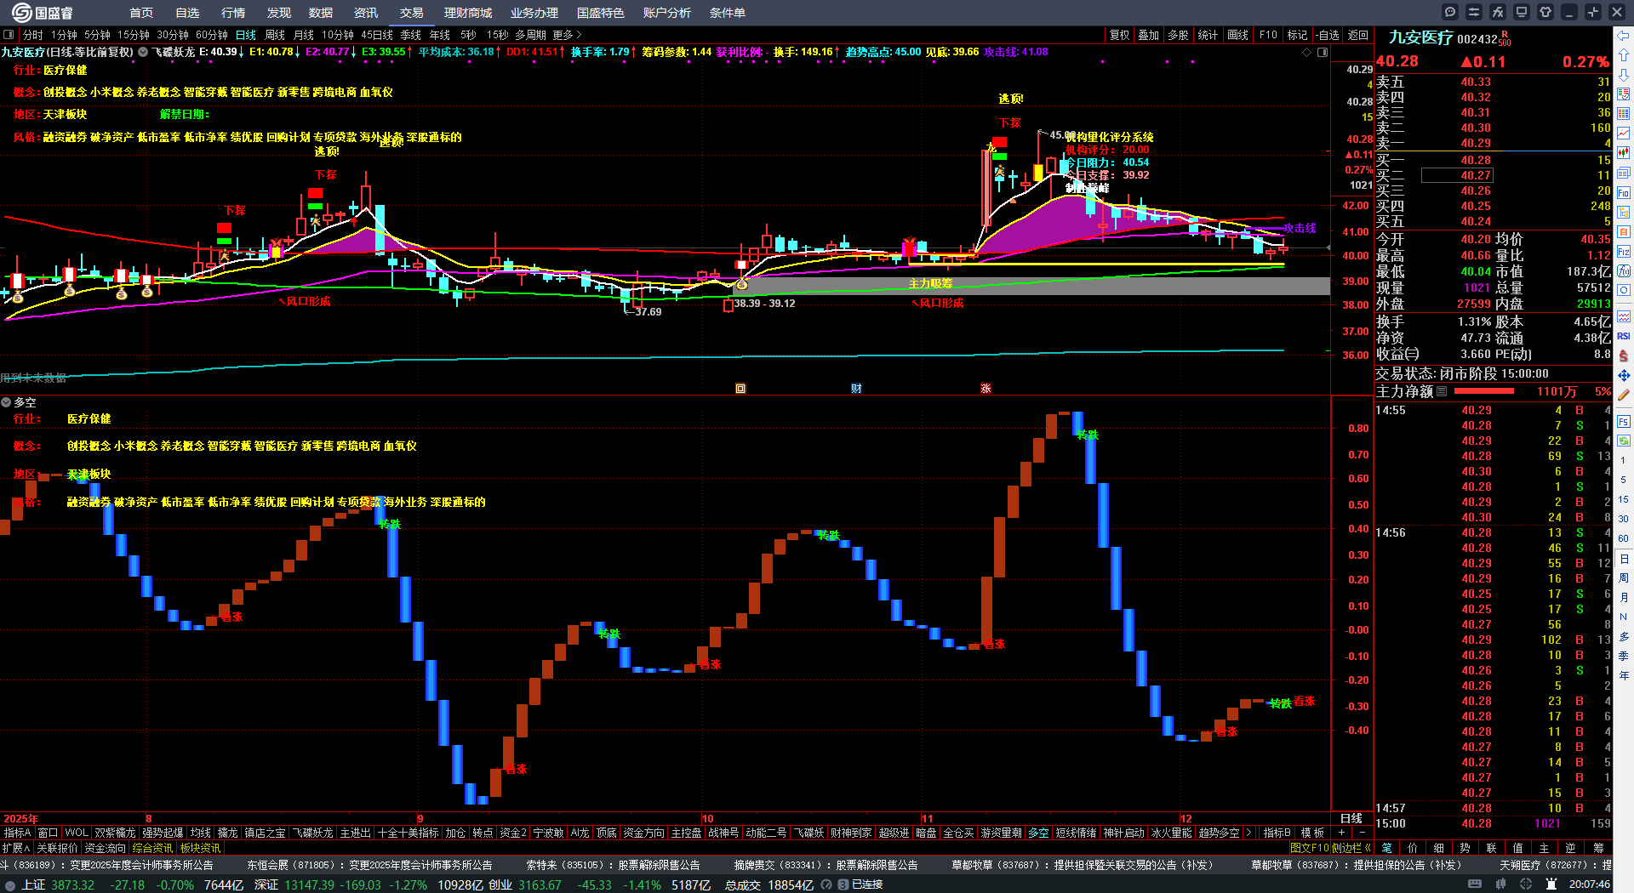Switch to the 30分钟 period tab
Viewport: 1634px width, 893px height.
coord(172,35)
